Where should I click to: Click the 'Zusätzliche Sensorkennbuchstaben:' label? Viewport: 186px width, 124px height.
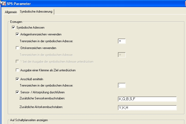[42, 98]
